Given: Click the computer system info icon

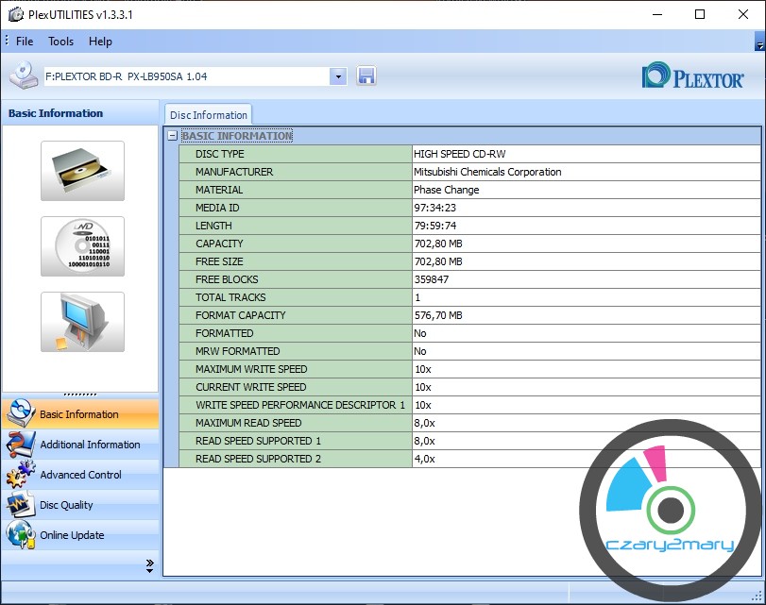Looking at the screenshot, I should point(82,322).
